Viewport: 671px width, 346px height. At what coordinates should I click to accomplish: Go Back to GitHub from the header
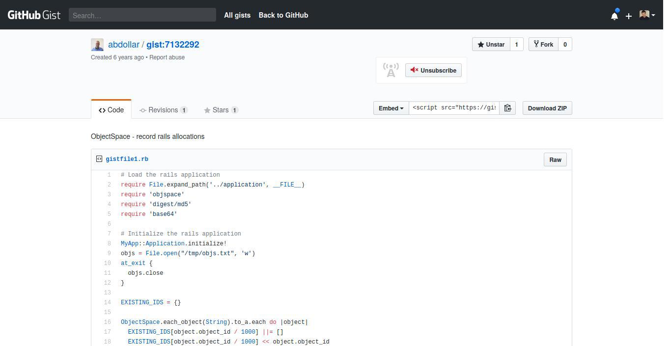[x=283, y=15]
